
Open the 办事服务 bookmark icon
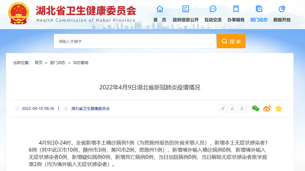pyautogui.click(x=236, y=9)
